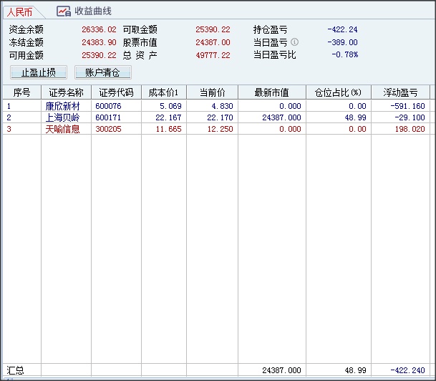
Task: Sort by the 序号 column header
Action: pyautogui.click(x=21, y=92)
